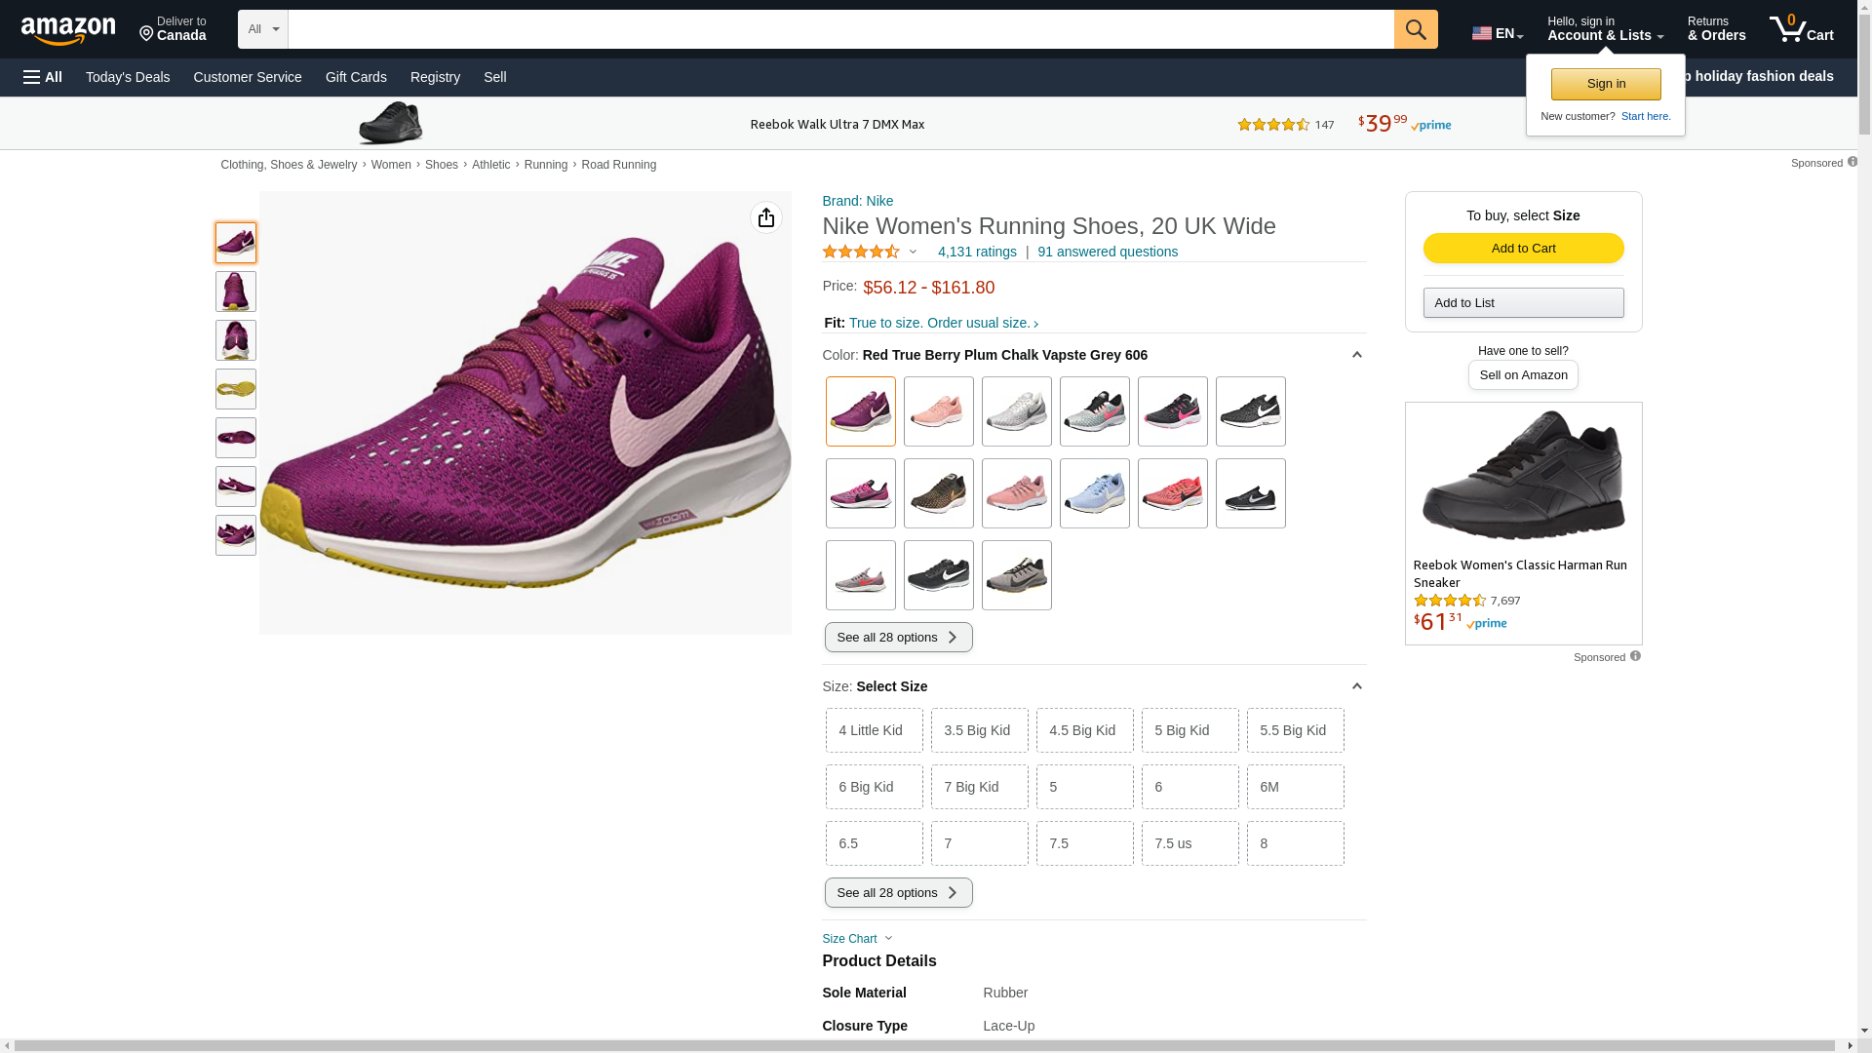This screenshot has width=1872, height=1053.
Task: Select size 8 option
Action: coord(1295,843)
